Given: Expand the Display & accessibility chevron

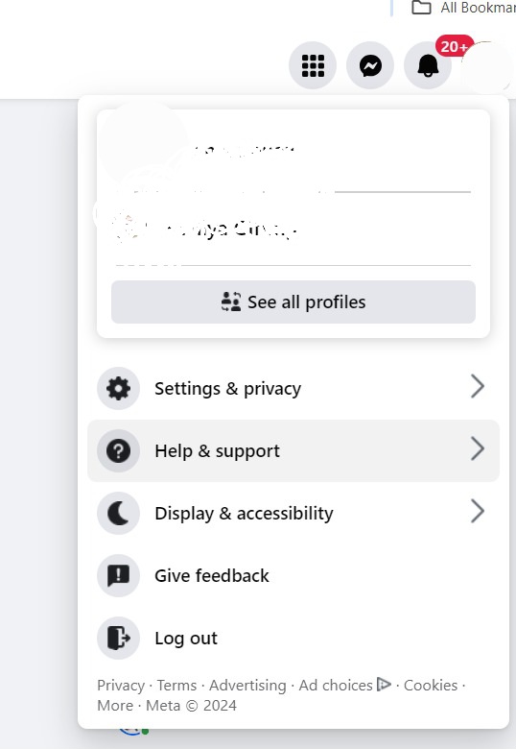Looking at the screenshot, I should (478, 512).
